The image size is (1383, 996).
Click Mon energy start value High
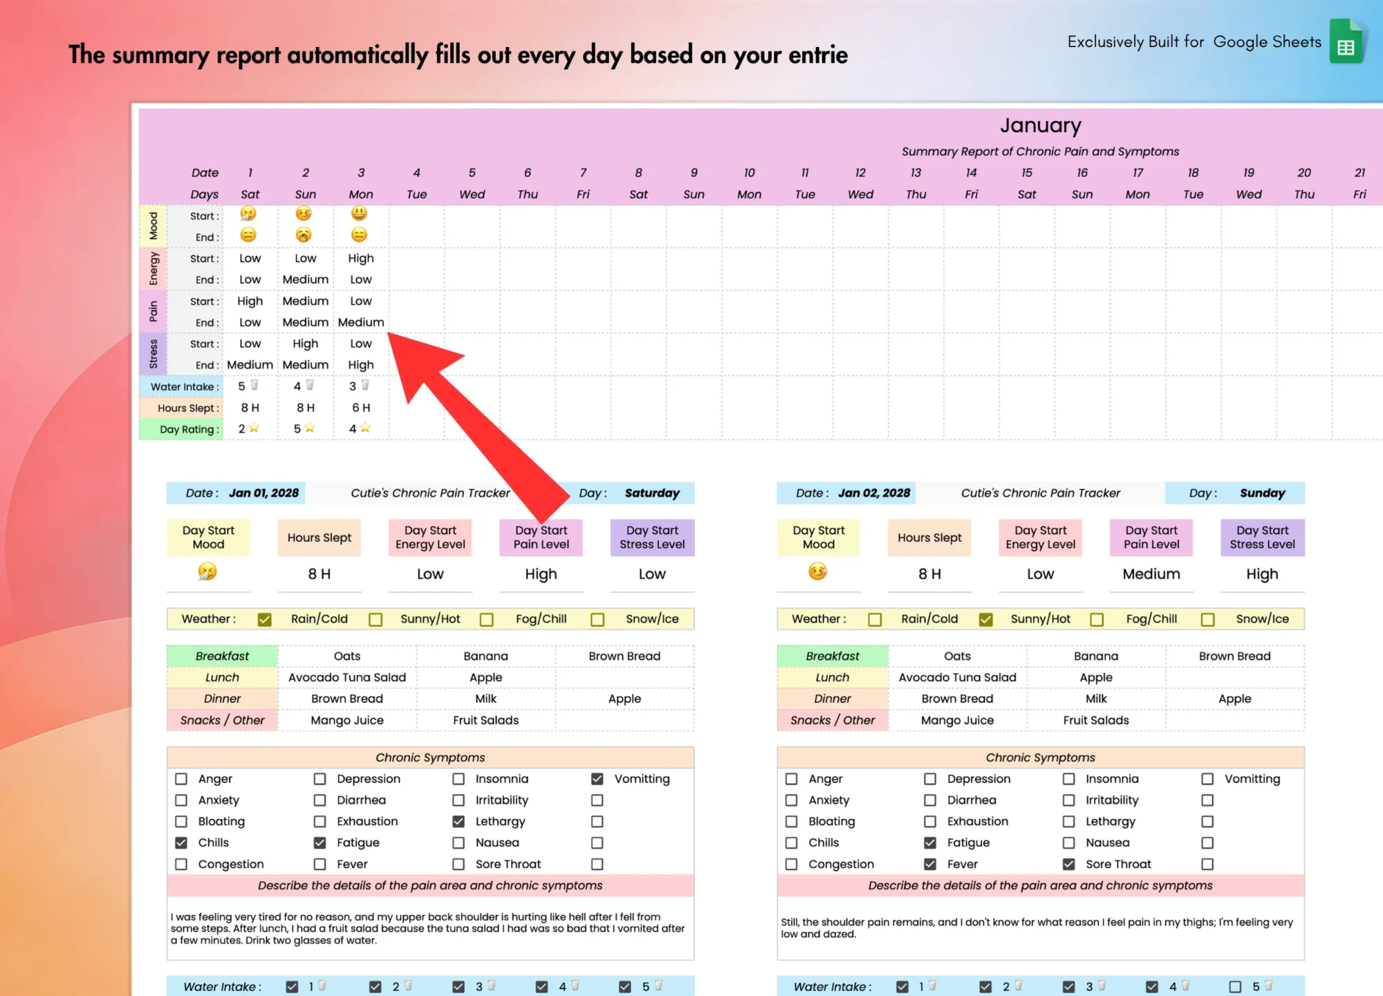[361, 258]
